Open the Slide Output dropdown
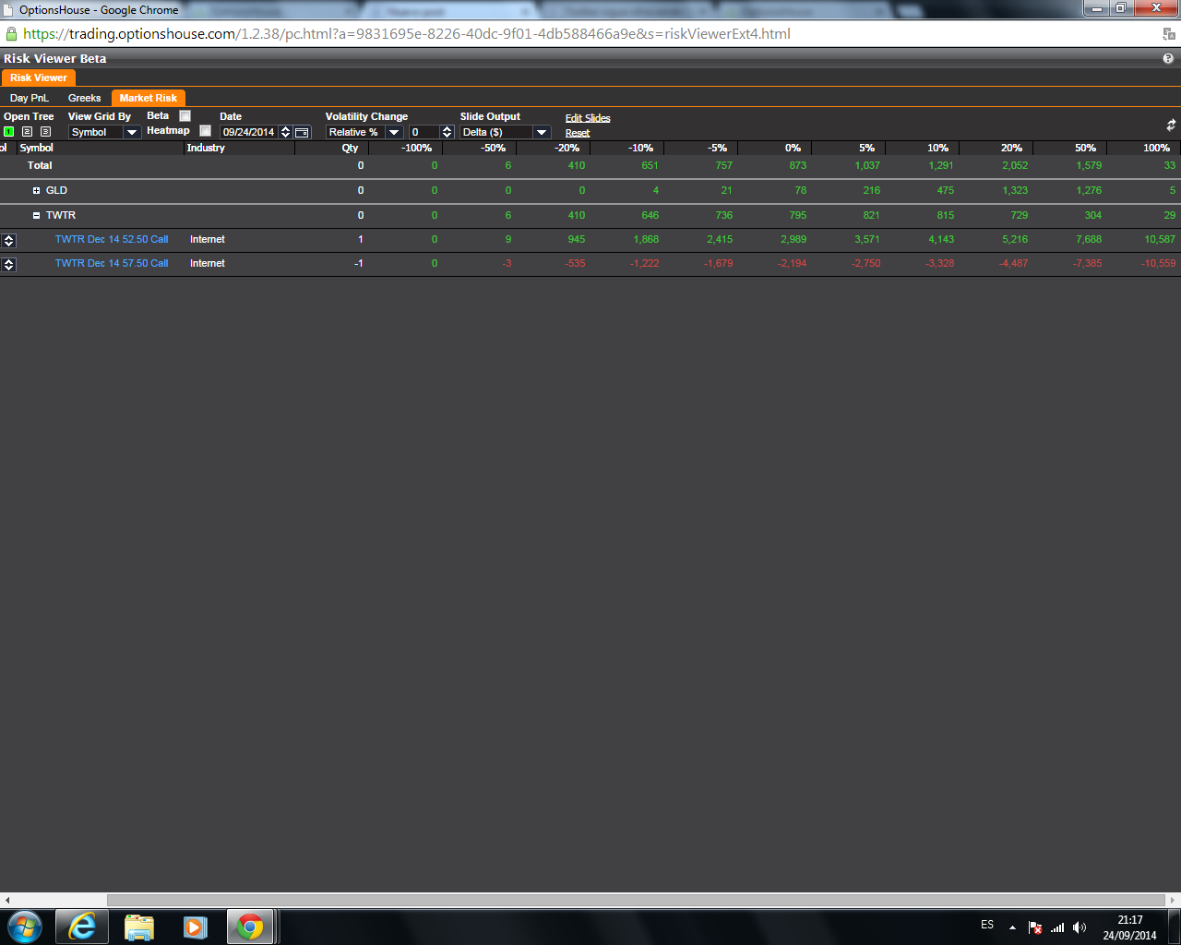Viewport: 1181px width, 945px height. (x=542, y=132)
